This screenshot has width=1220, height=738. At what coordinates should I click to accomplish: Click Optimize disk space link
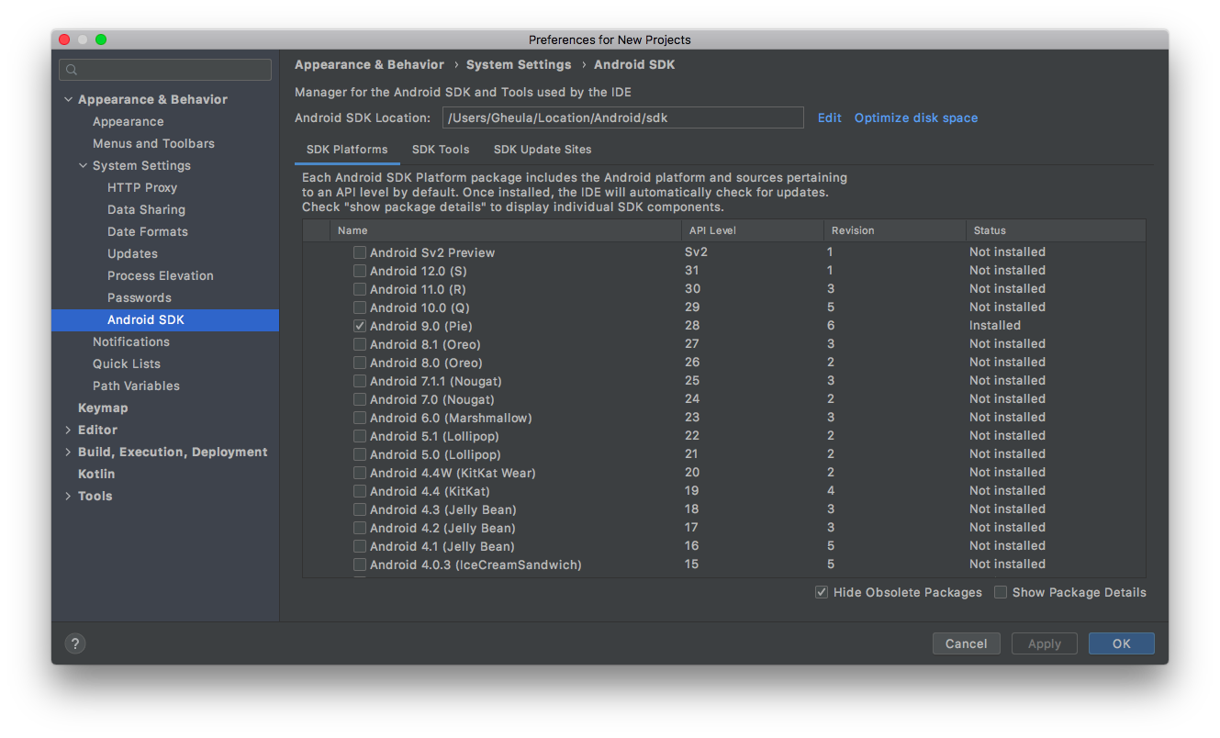pyautogui.click(x=915, y=117)
